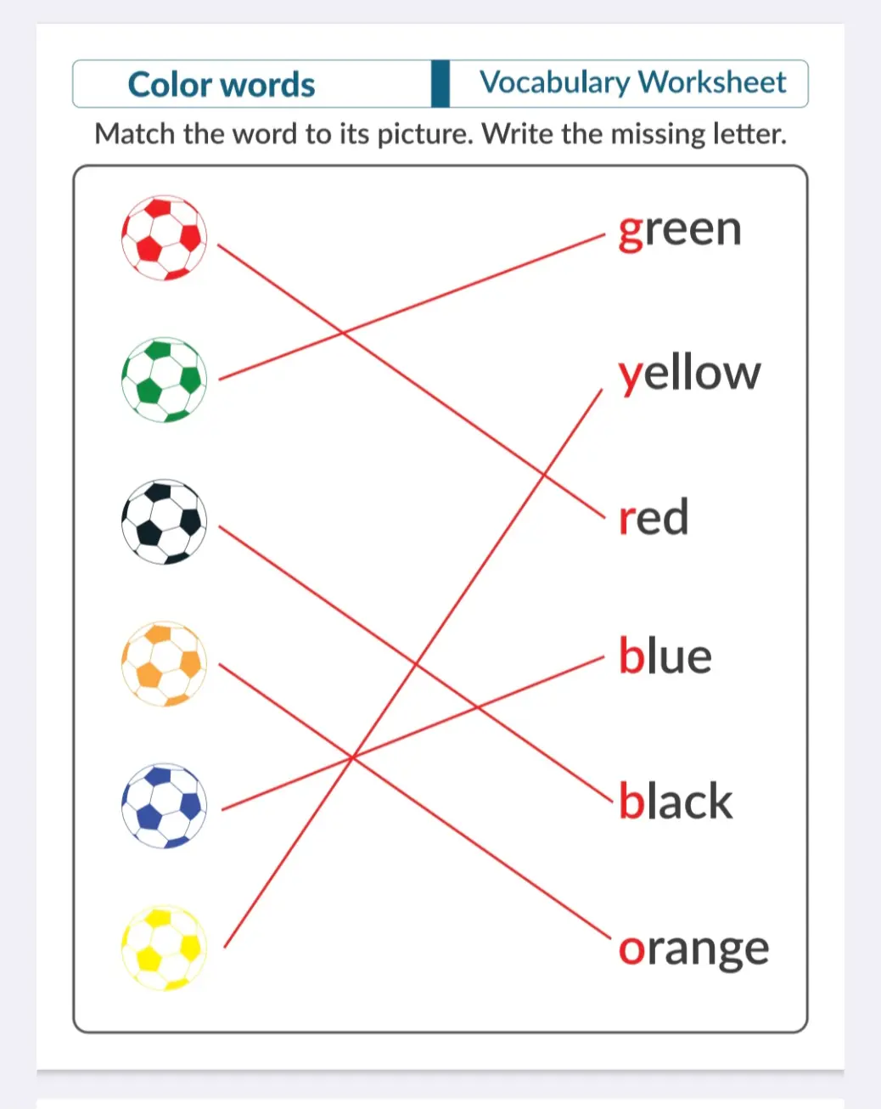
Task: Select the green soccer ball
Action: point(164,380)
